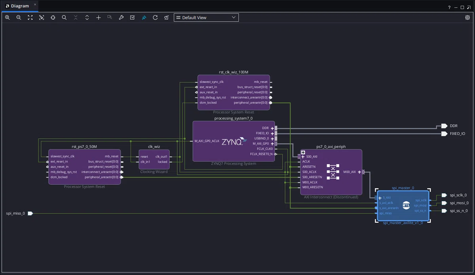Expand the S00_AXI interface on ps7_0_axi_periph
Image resolution: width=475 pixels, height=275 pixels.
click(303, 157)
